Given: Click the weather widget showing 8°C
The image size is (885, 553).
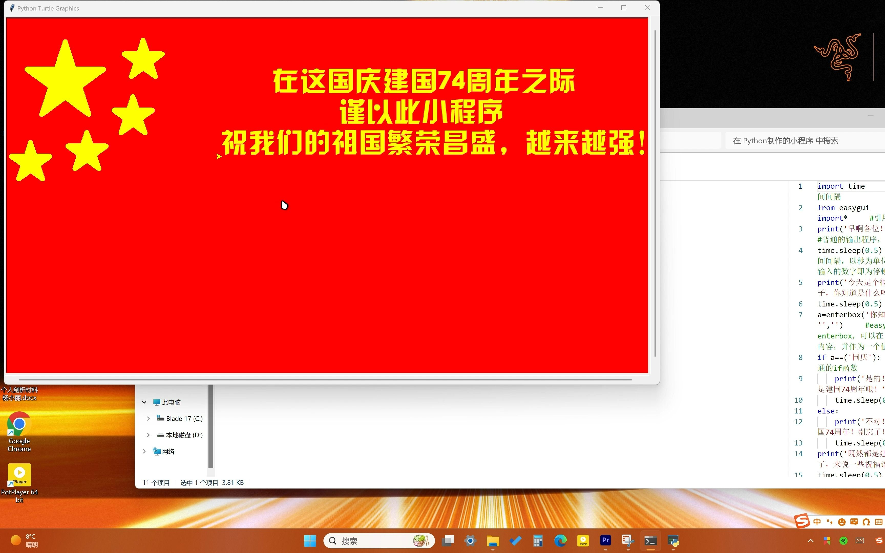Looking at the screenshot, I should tap(24, 540).
